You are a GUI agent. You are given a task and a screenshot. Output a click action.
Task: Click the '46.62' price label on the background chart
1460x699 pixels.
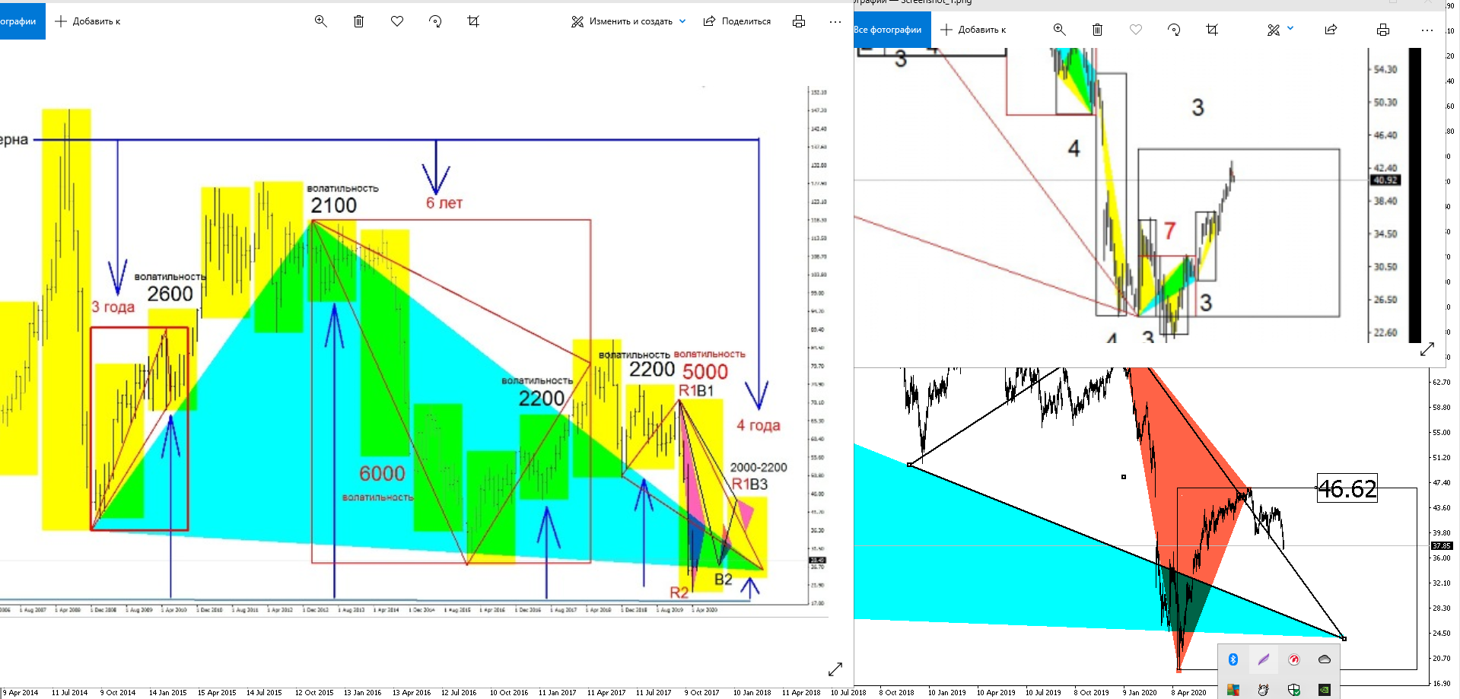[1347, 488]
